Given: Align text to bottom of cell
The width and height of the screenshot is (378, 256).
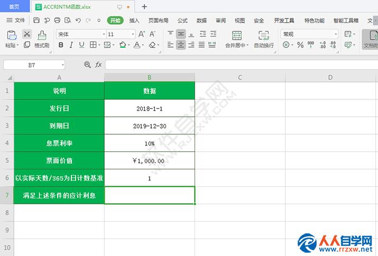Looking at the screenshot, I should 191,34.
